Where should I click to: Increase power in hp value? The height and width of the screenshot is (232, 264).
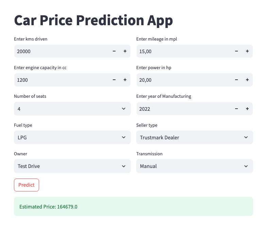tap(247, 80)
